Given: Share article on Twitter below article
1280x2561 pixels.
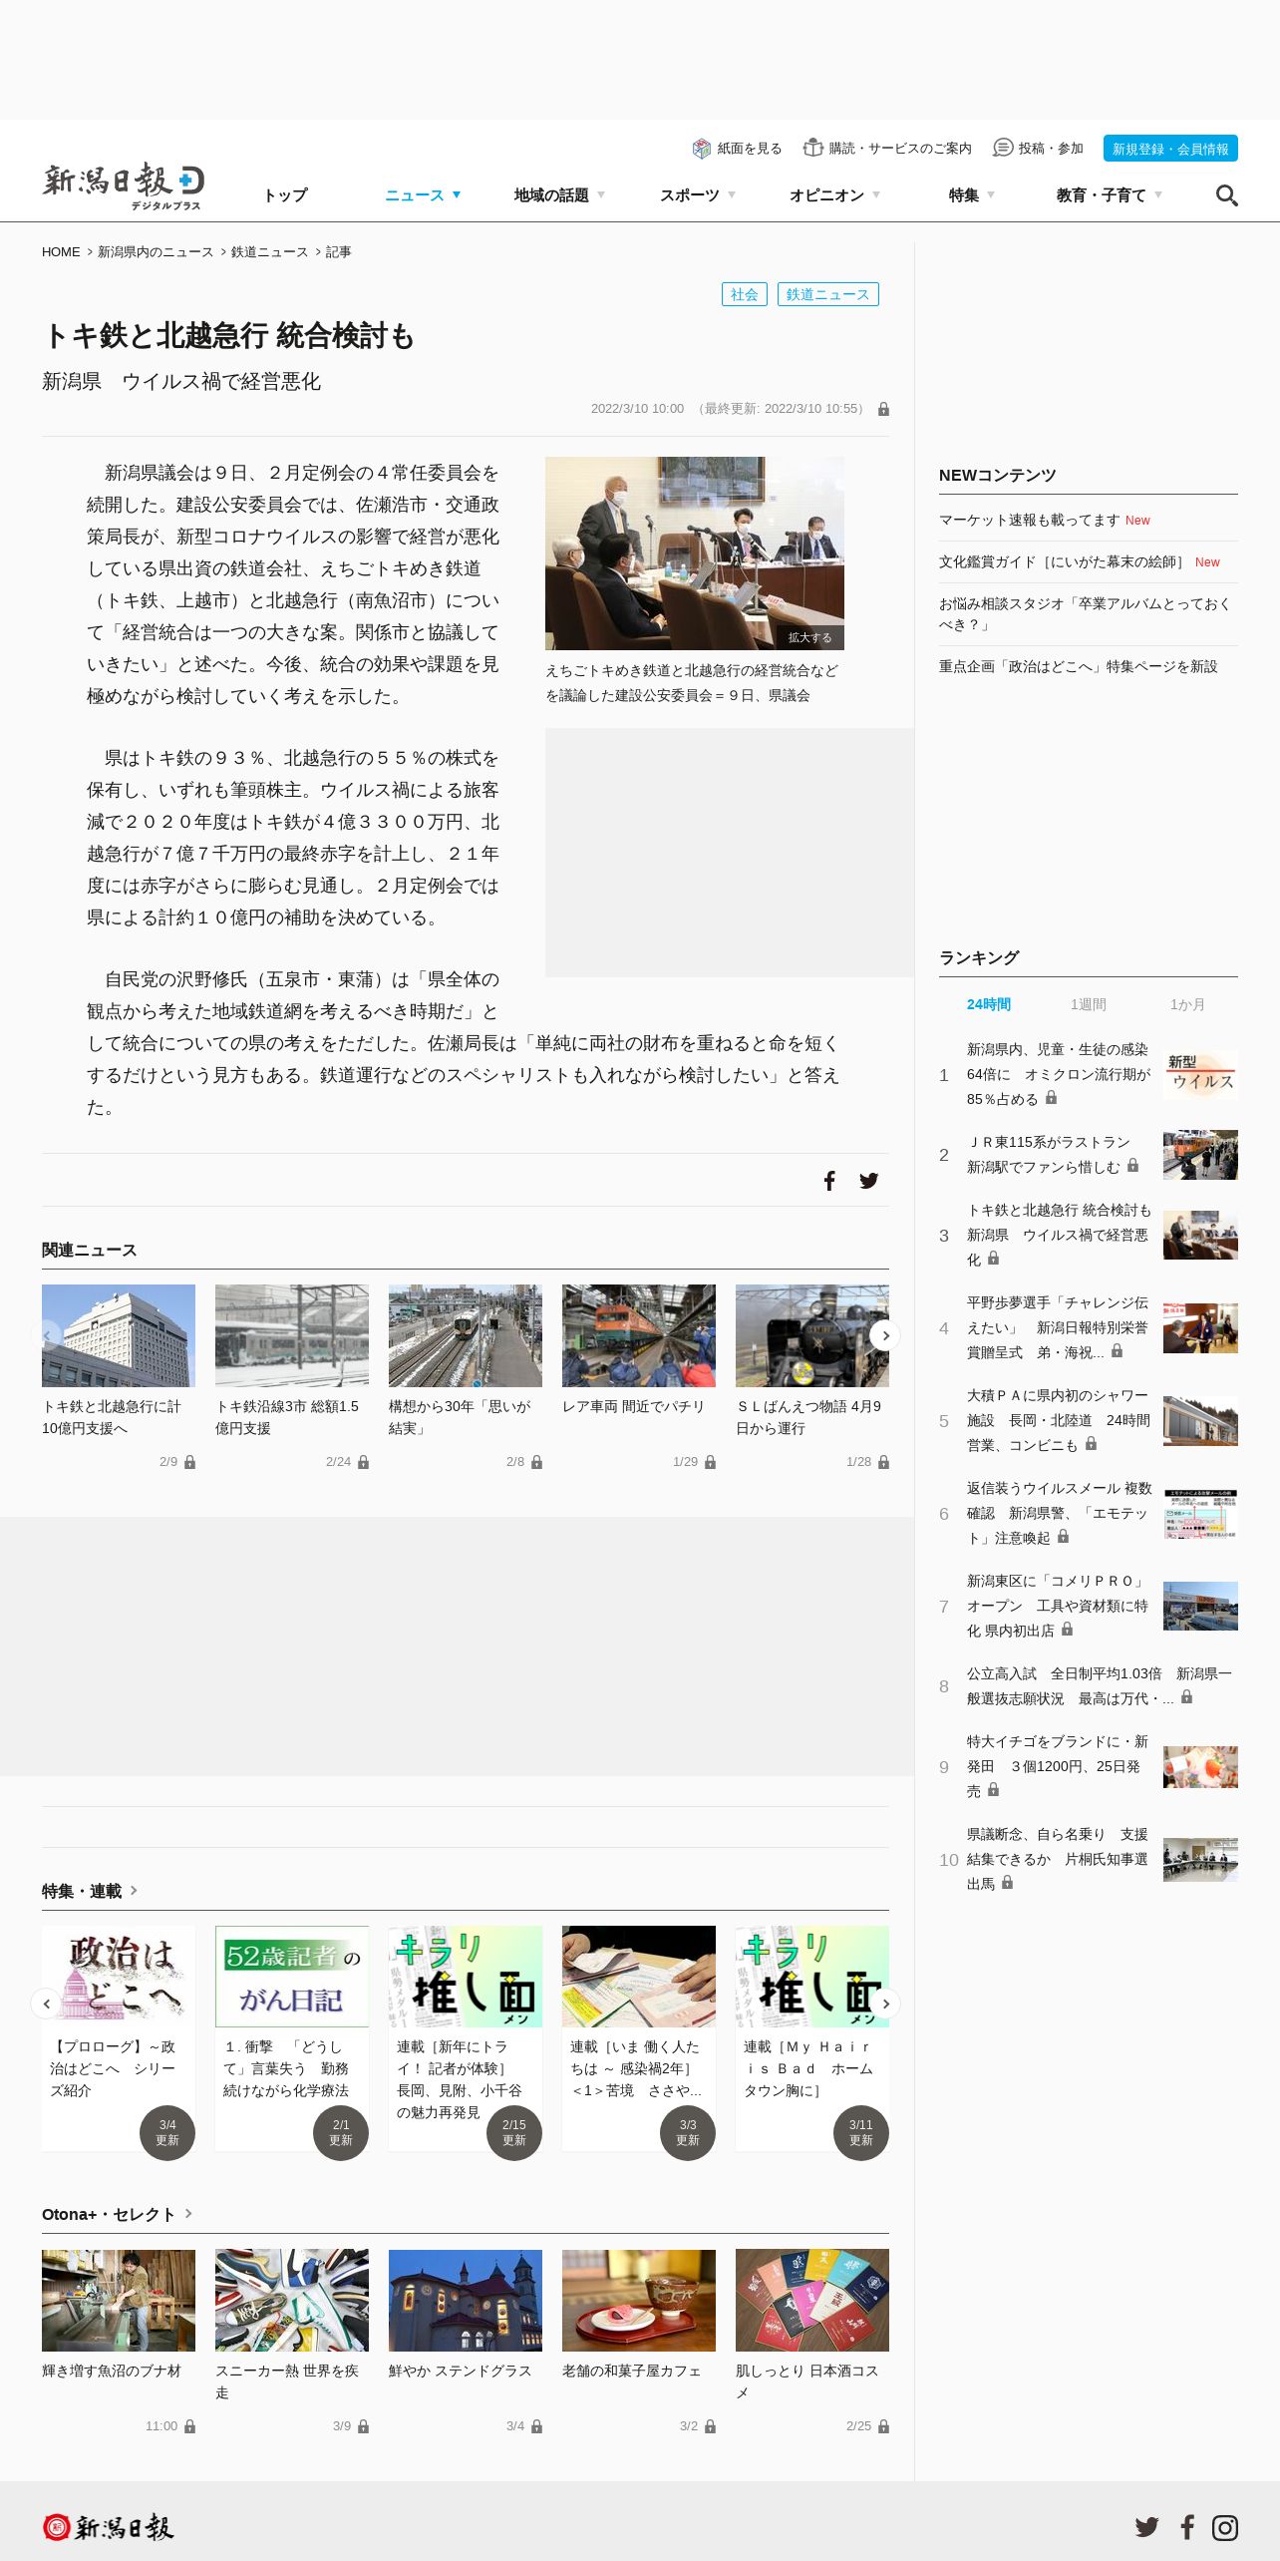Looking at the screenshot, I should (x=869, y=1181).
